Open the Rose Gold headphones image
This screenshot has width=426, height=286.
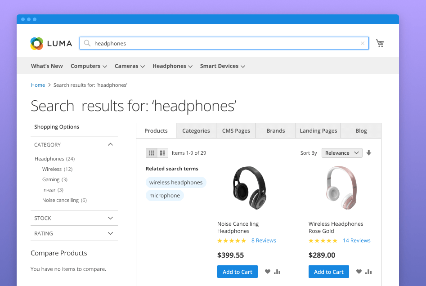[x=341, y=188]
